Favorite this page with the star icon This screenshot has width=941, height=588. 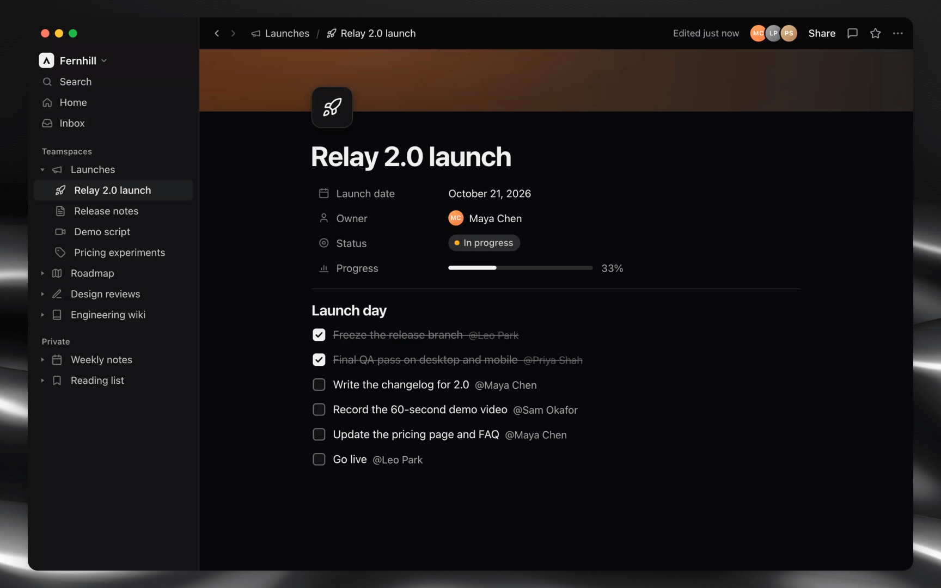coord(876,33)
